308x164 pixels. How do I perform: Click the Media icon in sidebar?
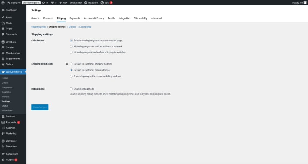click(3, 23)
